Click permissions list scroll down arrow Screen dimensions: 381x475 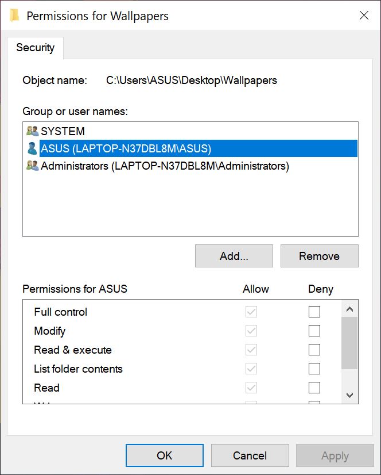(350, 395)
